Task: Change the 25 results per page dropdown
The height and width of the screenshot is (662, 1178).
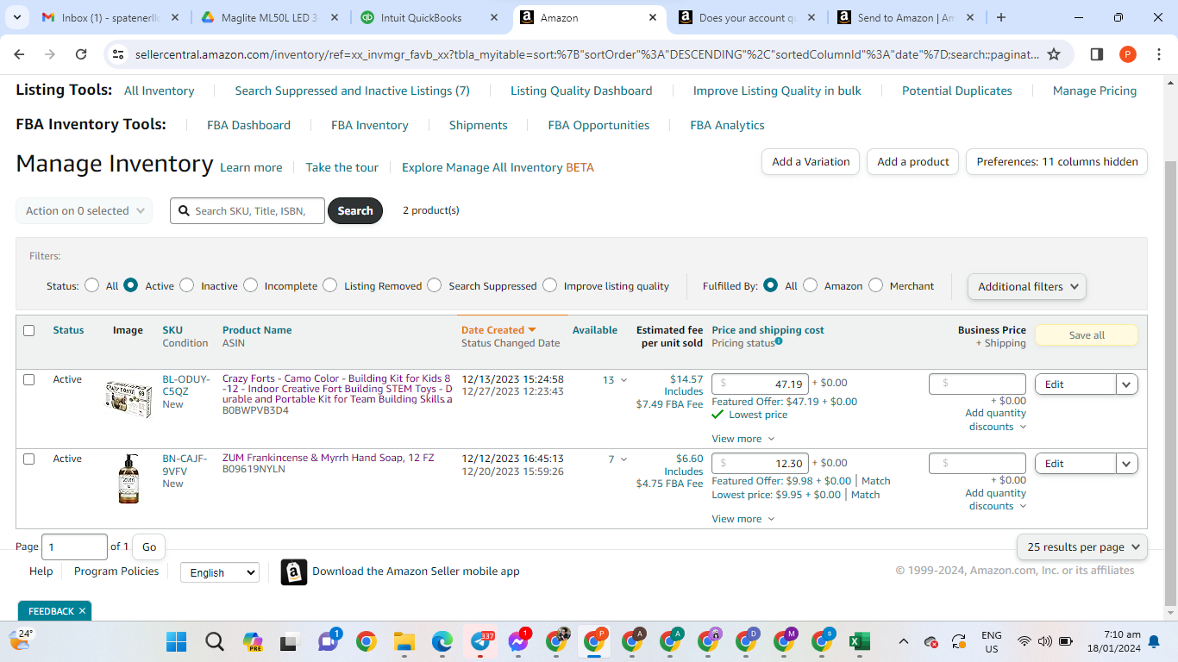Action: click(1082, 546)
